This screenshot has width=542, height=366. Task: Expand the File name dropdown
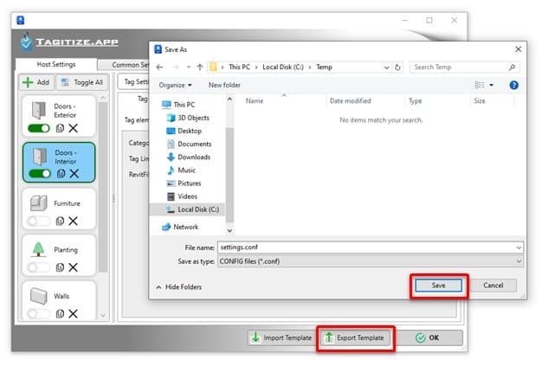(x=519, y=247)
